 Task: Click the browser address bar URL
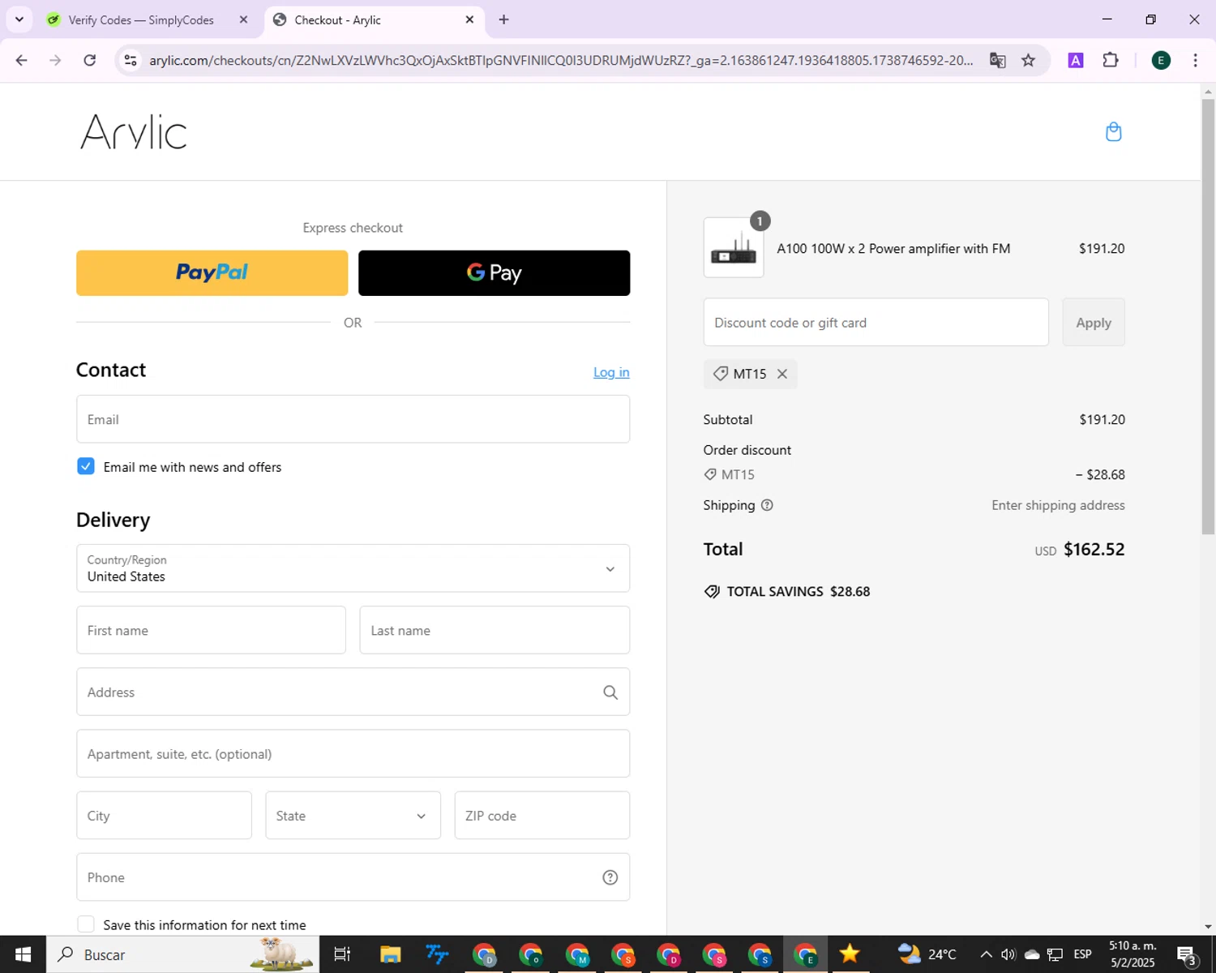pos(561,60)
